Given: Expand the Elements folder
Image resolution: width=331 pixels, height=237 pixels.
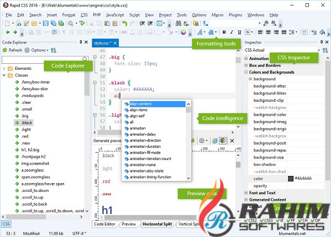Looking at the screenshot, I should tap(4, 68).
